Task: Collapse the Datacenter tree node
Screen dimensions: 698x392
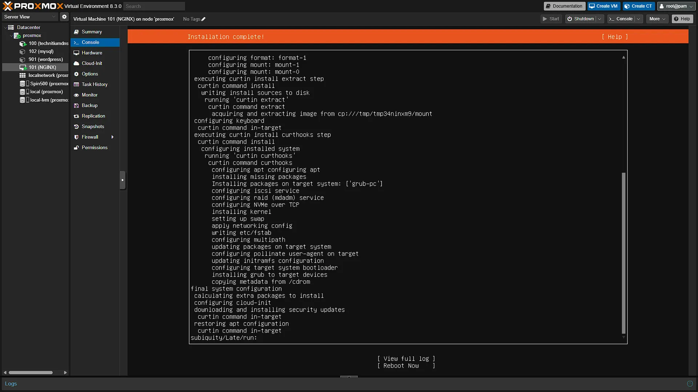Action: click(5, 27)
